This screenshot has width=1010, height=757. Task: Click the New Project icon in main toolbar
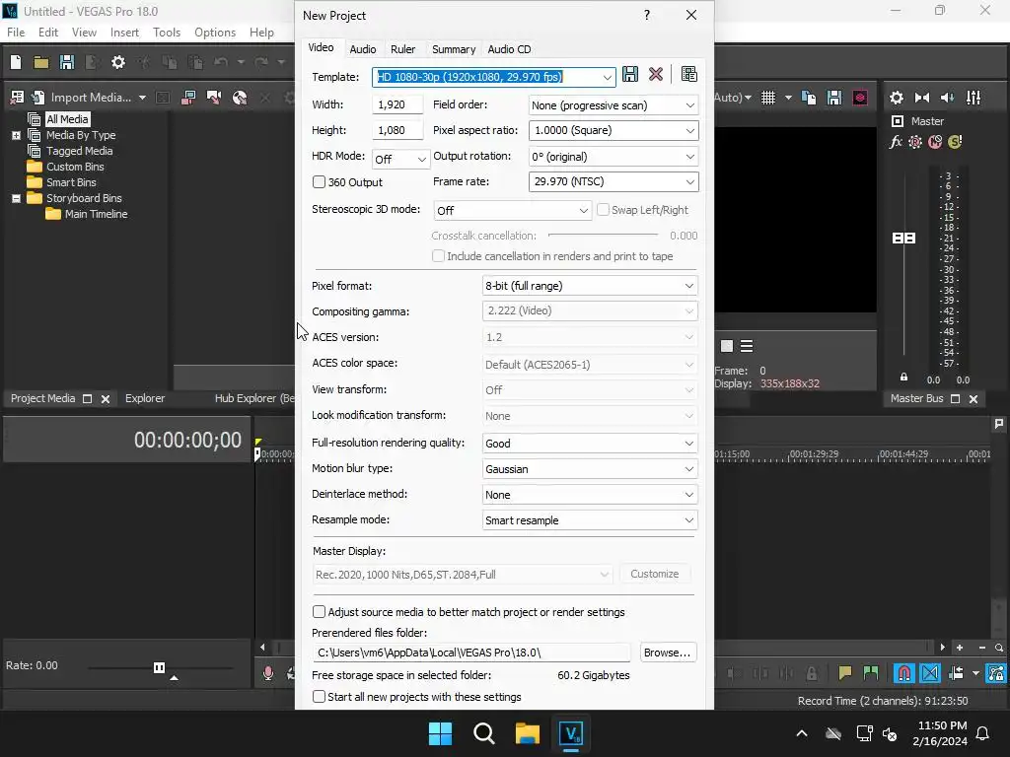coord(16,62)
